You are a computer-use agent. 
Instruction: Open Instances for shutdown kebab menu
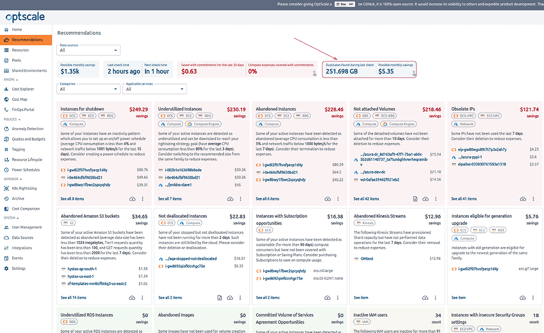pyautogui.click(x=143, y=199)
